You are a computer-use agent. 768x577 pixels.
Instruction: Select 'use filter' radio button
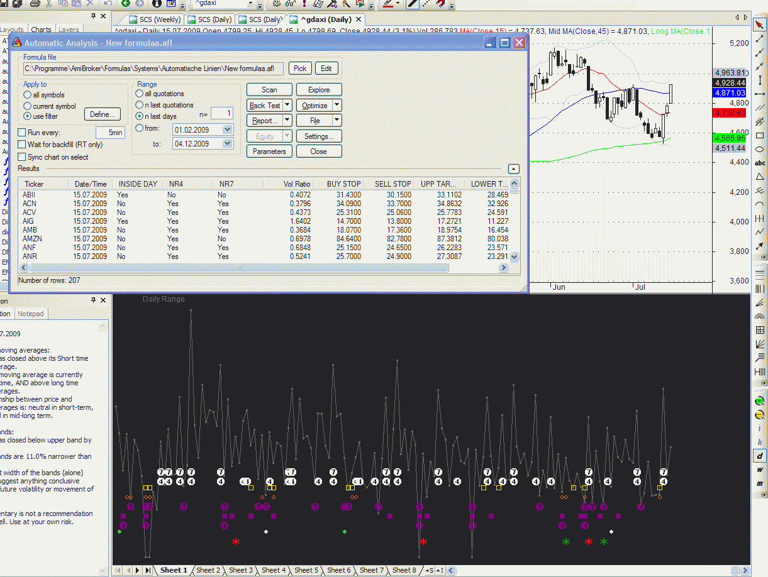click(28, 116)
